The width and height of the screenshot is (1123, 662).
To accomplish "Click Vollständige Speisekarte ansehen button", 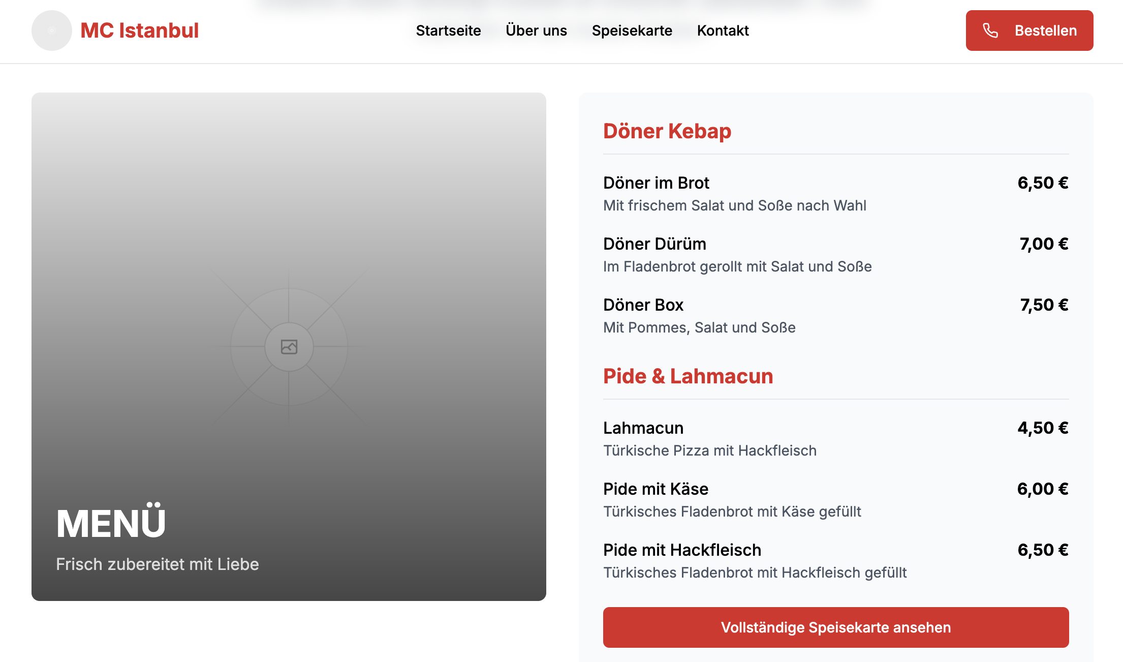I will coord(836,627).
